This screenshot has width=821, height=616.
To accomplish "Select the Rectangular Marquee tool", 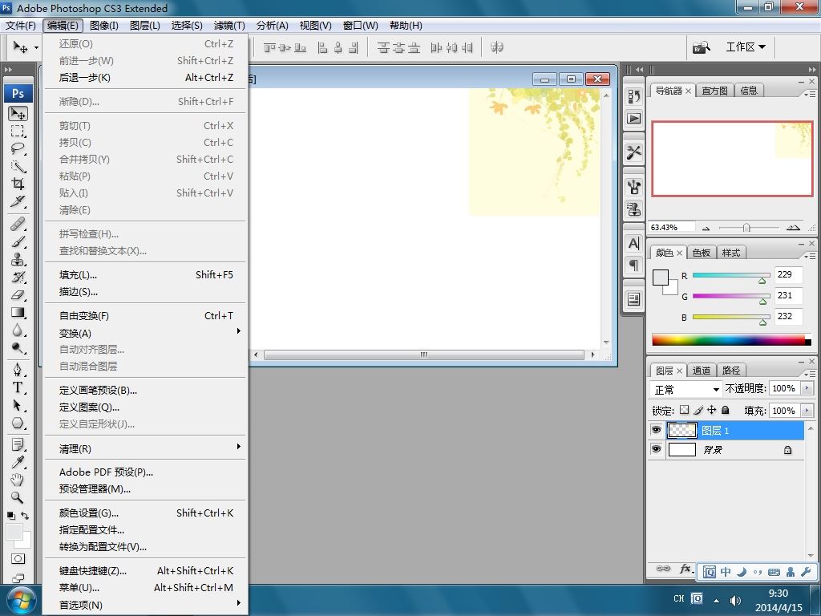I will [18, 132].
